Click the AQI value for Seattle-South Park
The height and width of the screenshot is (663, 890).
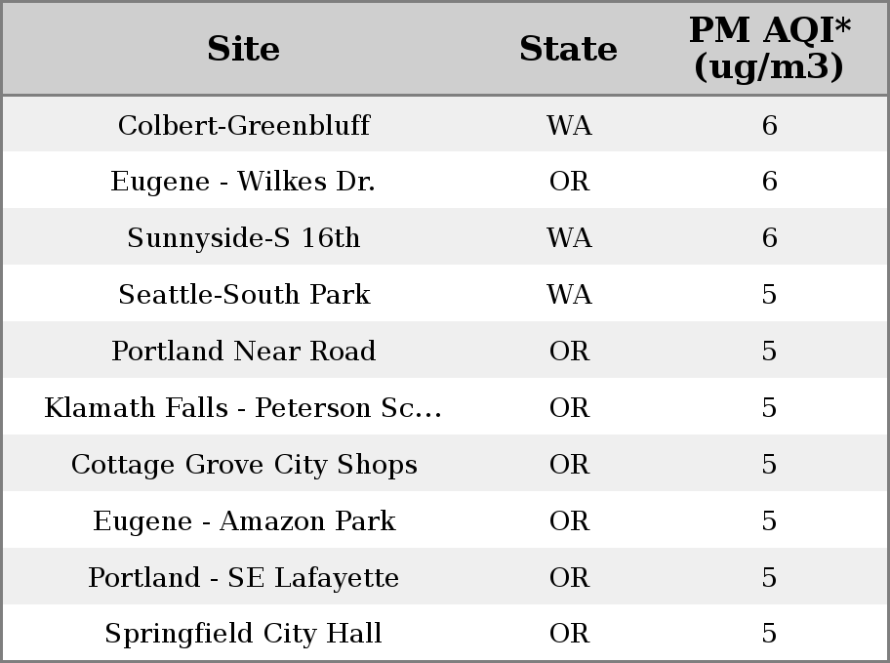click(x=769, y=294)
